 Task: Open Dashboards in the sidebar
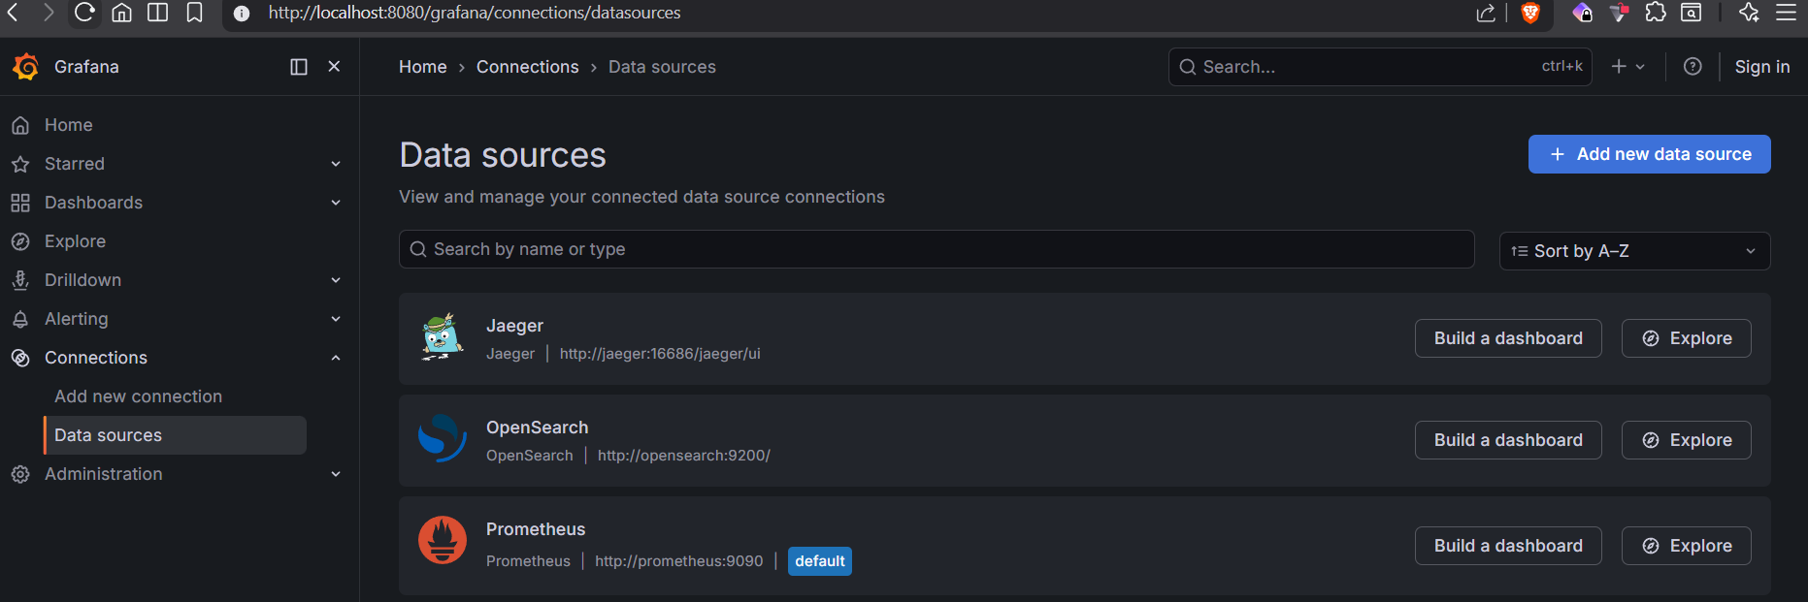(x=93, y=203)
